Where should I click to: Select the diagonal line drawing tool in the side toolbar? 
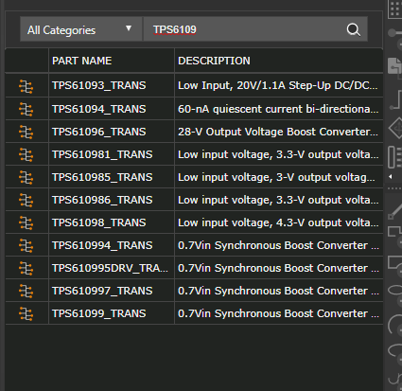point(394,211)
